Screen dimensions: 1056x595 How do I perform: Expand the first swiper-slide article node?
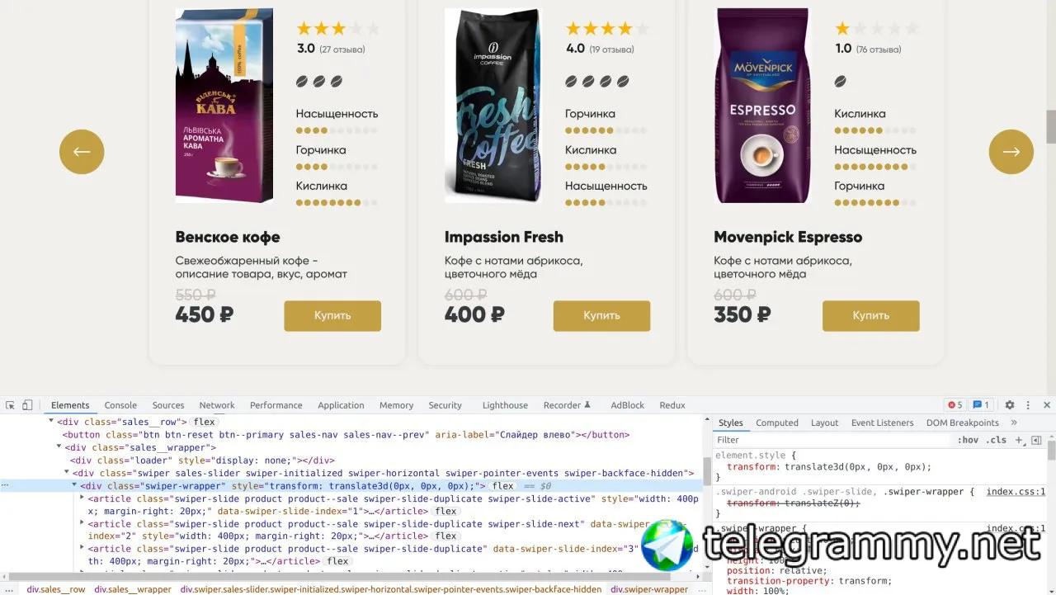pyautogui.click(x=82, y=498)
